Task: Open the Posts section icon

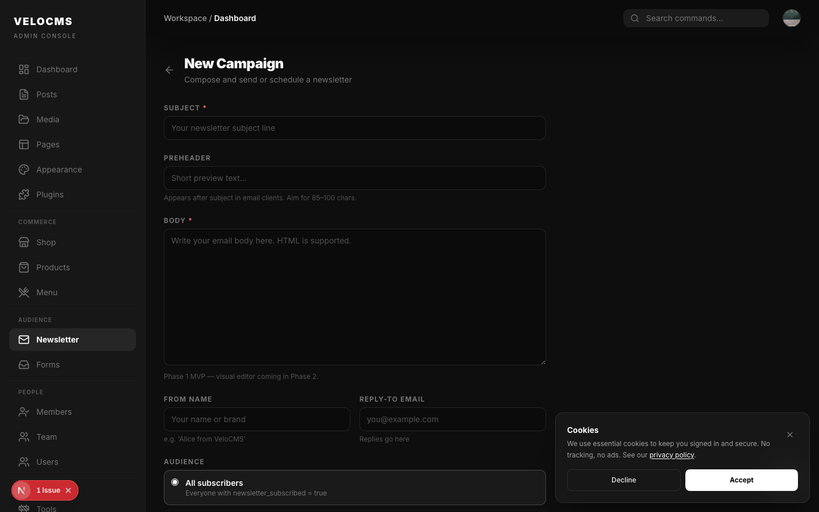Action: tap(23, 94)
